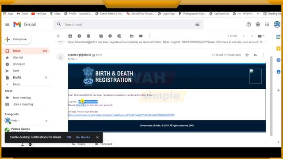Add email to Tasks
The height and width of the screenshot is (159, 283).
tap(119, 36)
